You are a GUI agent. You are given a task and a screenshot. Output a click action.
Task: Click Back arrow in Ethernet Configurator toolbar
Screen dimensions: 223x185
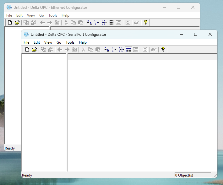coord(42,23)
